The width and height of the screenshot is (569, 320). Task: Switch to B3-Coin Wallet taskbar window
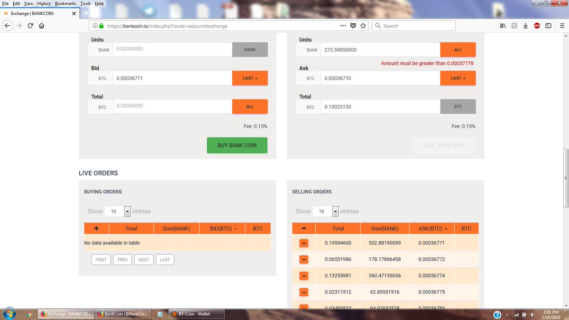coord(197,314)
